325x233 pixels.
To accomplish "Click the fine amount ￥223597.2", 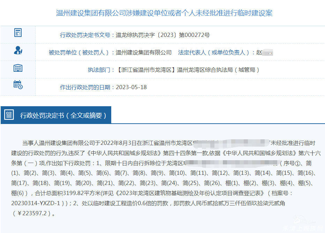I will (32, 213).
